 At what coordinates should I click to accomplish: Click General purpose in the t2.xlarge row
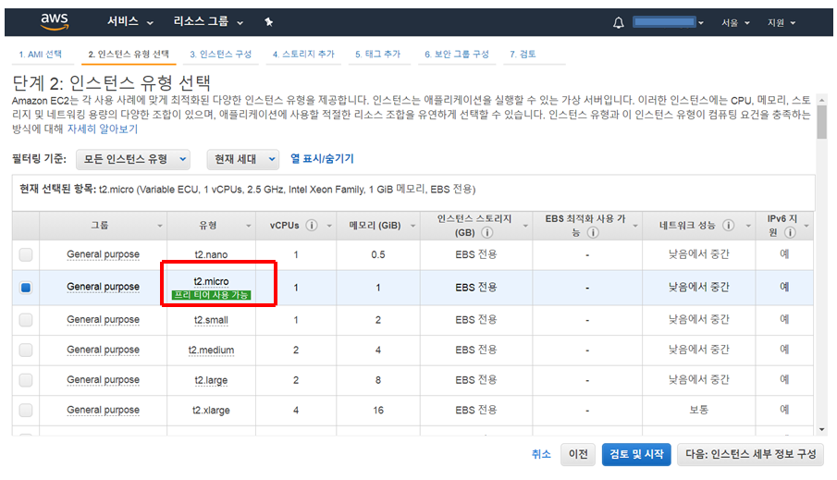103,410
